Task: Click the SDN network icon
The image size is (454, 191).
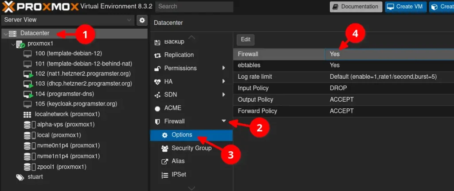Action: [157, 95]
